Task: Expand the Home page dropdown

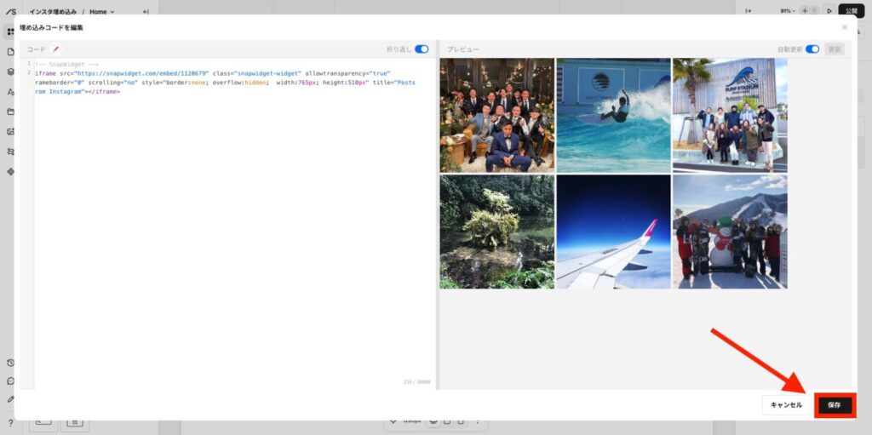Action: [102, 12]
